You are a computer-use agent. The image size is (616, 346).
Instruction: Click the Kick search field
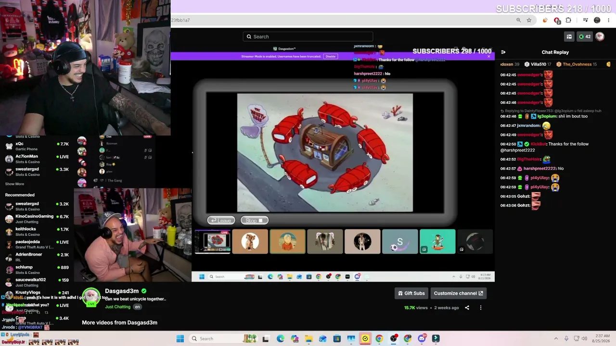(x=308, y=37)
